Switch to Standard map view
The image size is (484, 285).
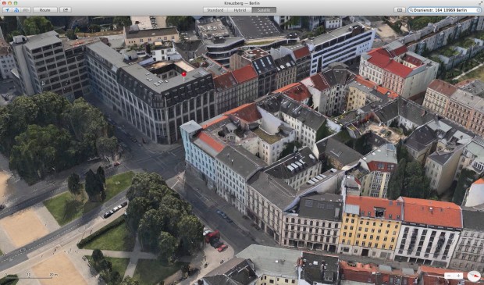[x=215, y=10]
